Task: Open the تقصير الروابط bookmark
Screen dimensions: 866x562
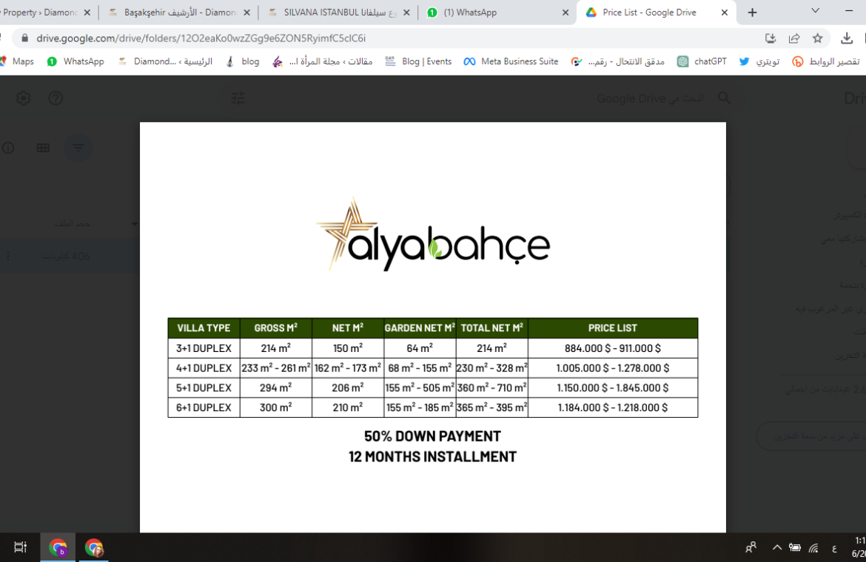Action: click(x=826, y=61)
